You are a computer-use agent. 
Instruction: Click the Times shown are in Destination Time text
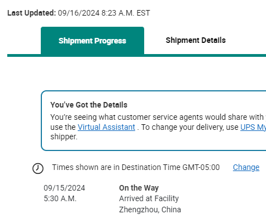point(116,167)
